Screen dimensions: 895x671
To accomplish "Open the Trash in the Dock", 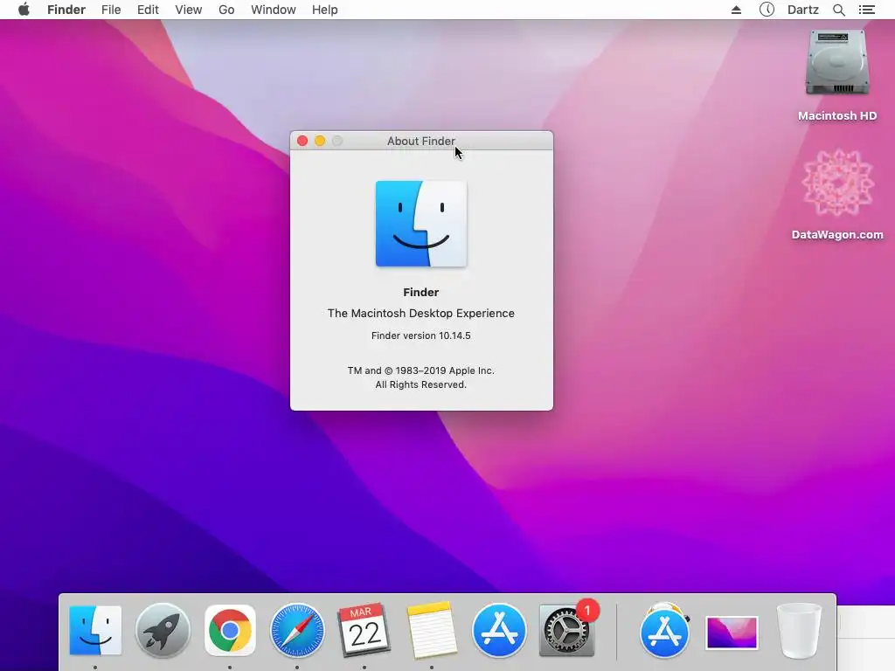I will click(x=799, y=631).
